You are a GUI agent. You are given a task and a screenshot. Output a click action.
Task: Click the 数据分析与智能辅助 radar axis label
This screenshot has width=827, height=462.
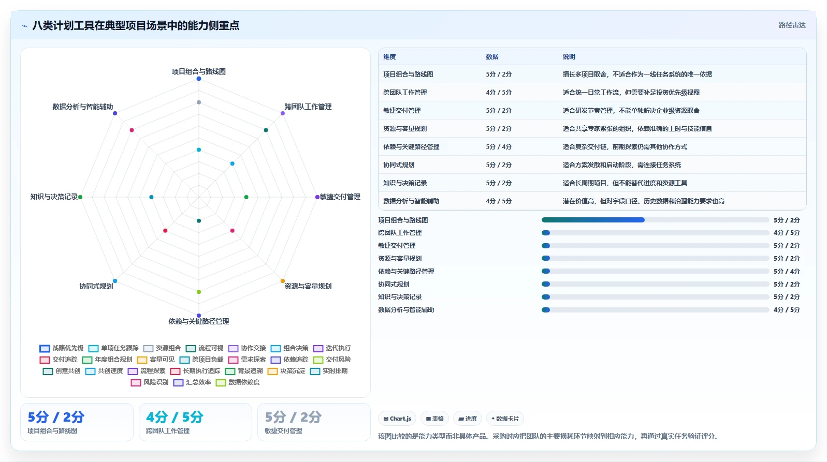point(83,107)
